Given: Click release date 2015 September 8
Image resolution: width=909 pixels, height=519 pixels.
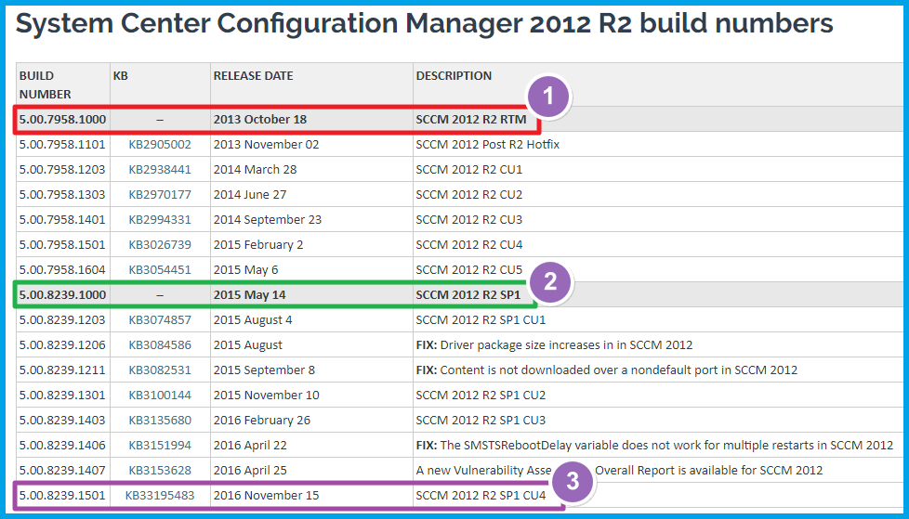Looking at the screenshot, I should coord(264,370).
